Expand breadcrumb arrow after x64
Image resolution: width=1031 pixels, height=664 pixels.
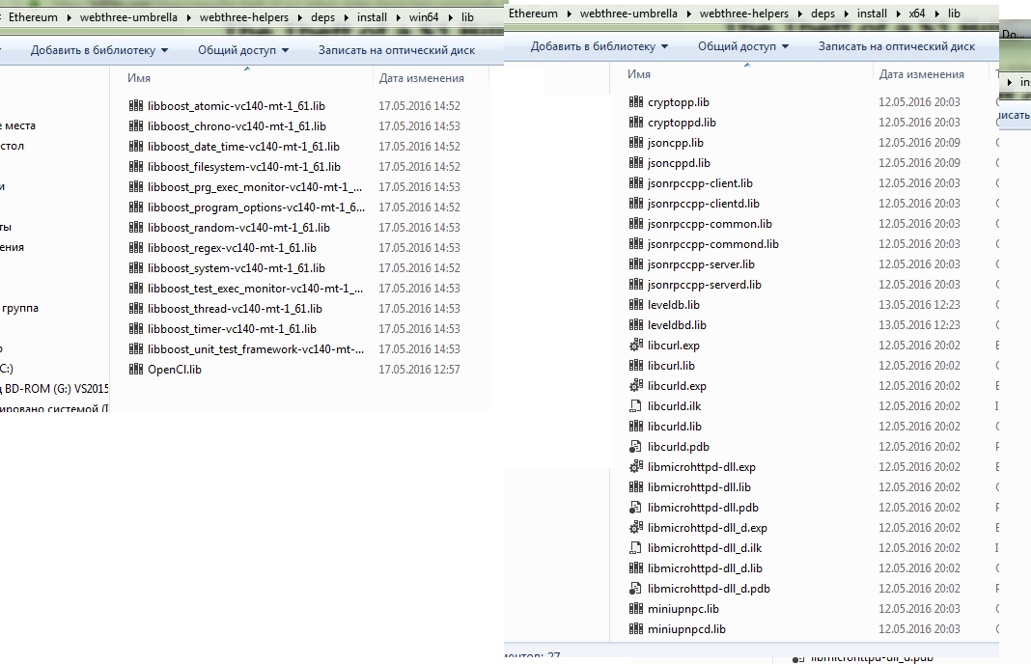click(936, 14)
